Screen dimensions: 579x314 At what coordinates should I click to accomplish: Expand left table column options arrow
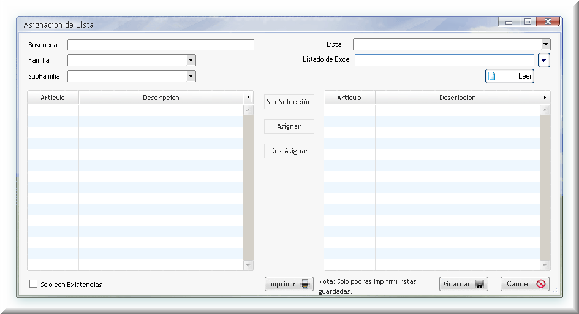pos(248,98)
